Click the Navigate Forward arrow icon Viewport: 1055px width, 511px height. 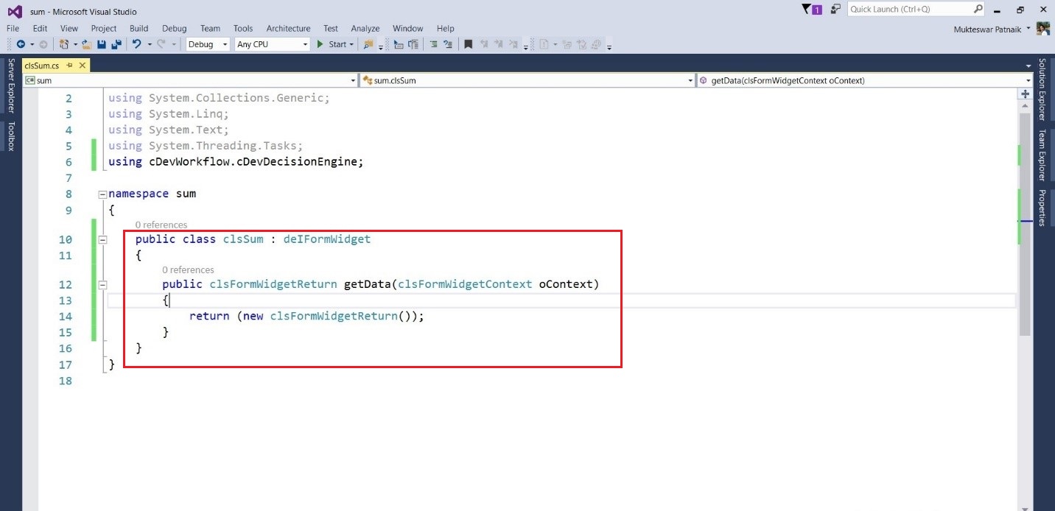pyautogui.click(x=43, y=44)
